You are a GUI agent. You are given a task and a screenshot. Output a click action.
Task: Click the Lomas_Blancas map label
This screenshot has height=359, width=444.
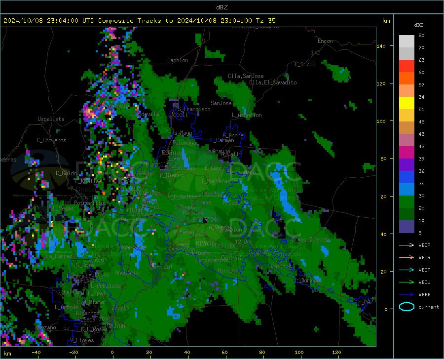(x=311, y=239)
